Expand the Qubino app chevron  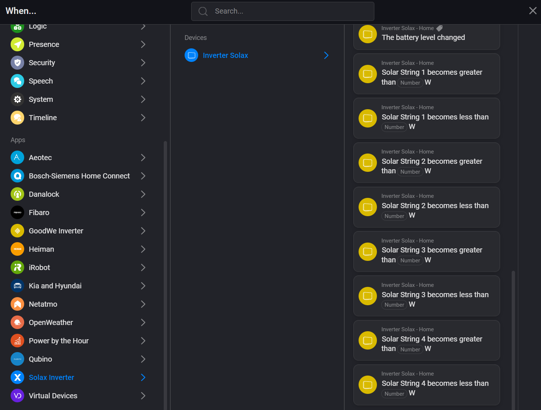143,359
